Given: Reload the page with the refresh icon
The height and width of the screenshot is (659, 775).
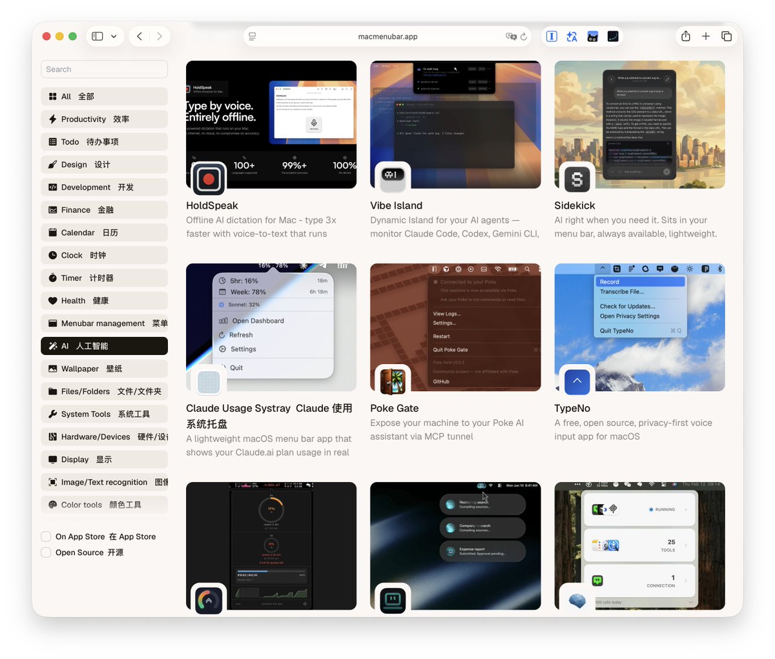Looking at the screenshot, I should pyautogui.click(x=524, y=36).
